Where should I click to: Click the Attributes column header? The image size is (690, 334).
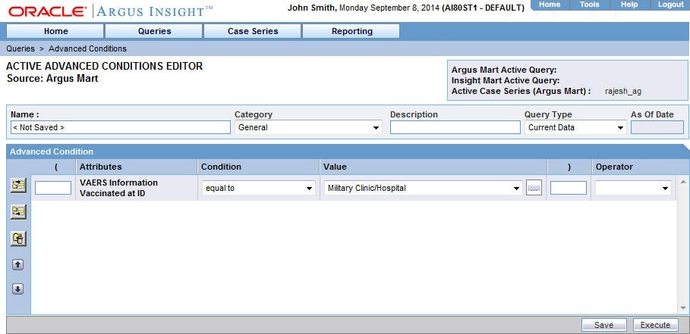101,167
